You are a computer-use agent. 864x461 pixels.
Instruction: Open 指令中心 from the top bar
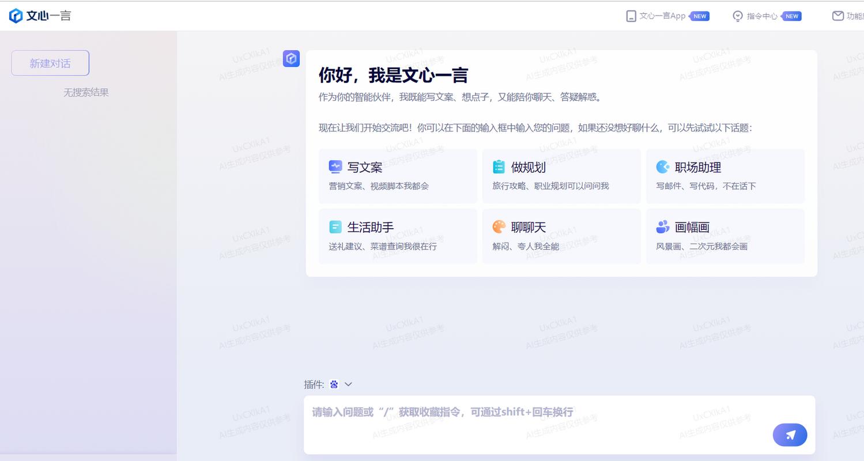tap(762, 16)
